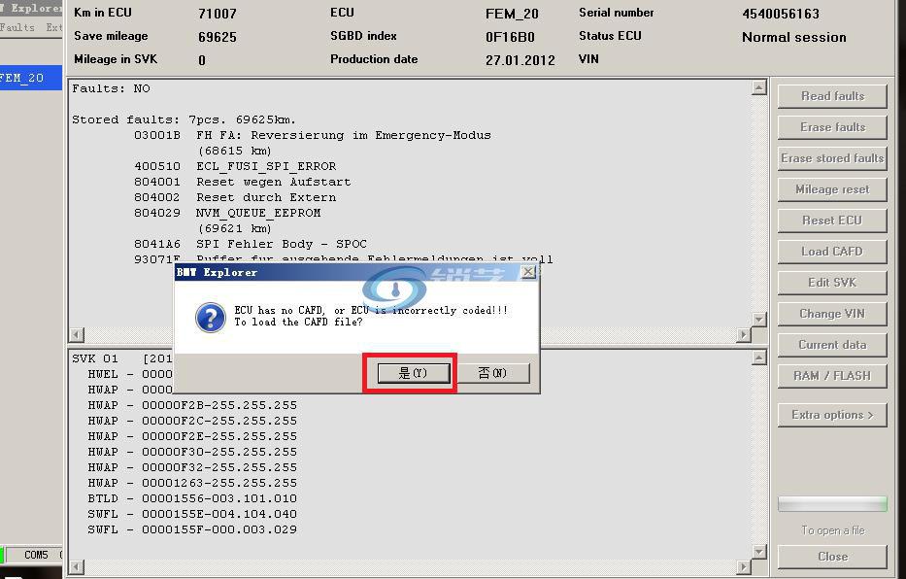The height and width of the screenshot is (579, 906).
Task: Click the VIN label in the header
Action: pyautogui.click(x=588, y=59)
